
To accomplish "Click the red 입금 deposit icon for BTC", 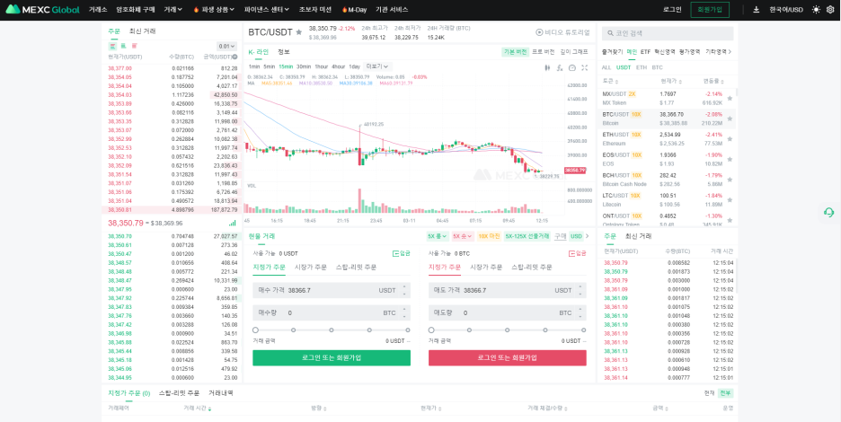I will (x=578, y=253).
